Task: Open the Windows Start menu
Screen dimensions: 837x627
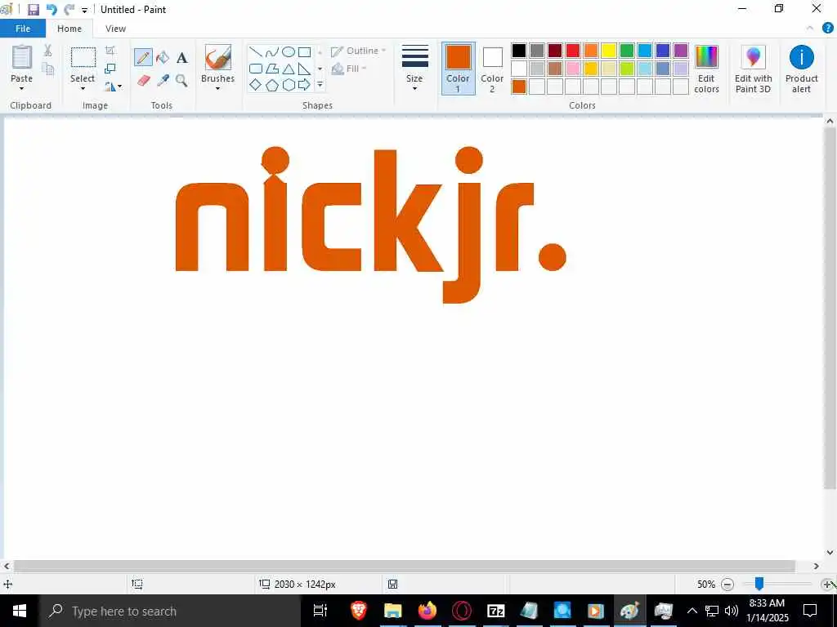Action: [20, 611]
